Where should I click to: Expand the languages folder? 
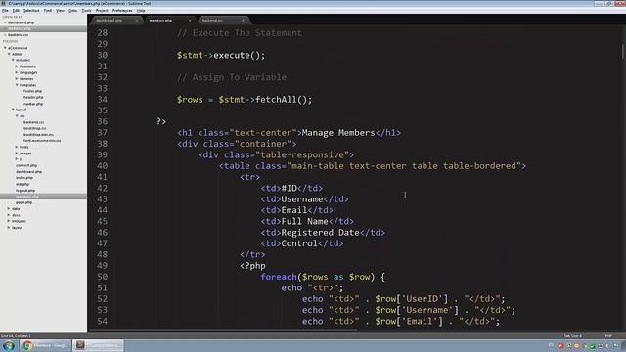(x=17, y=72)
